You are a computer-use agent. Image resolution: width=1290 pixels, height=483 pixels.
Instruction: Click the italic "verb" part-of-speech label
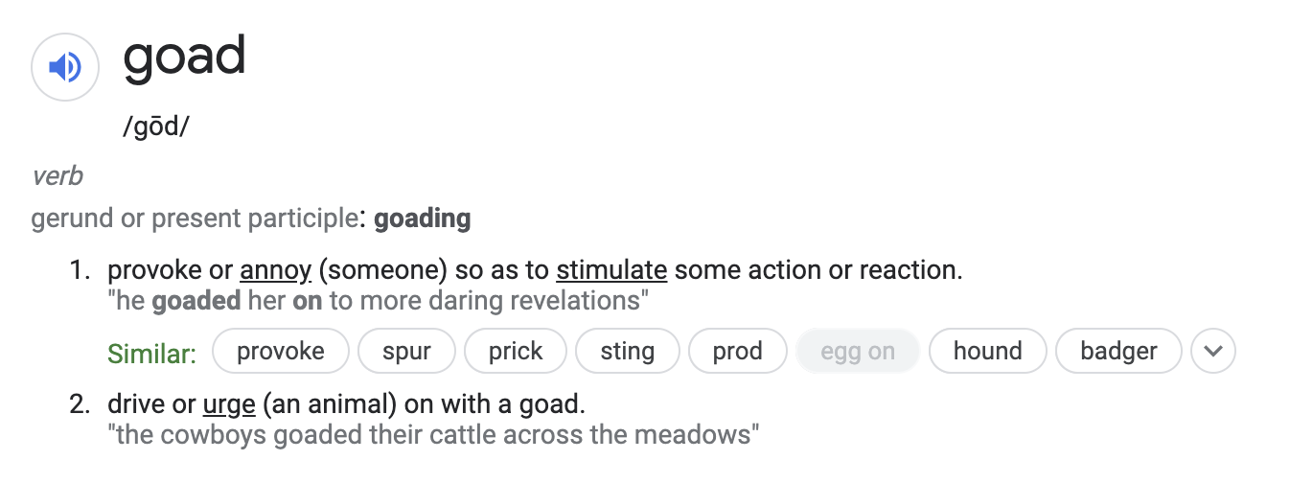58,176
